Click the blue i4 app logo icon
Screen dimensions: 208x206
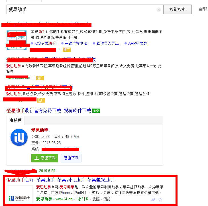[19, 137]
